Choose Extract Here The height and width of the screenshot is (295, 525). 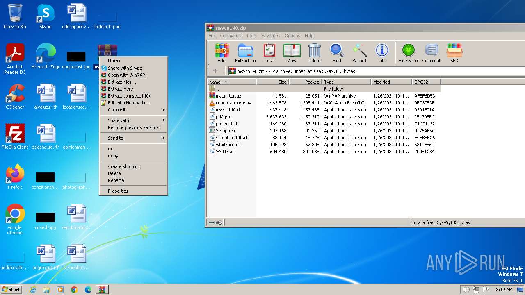click(134, 89)
